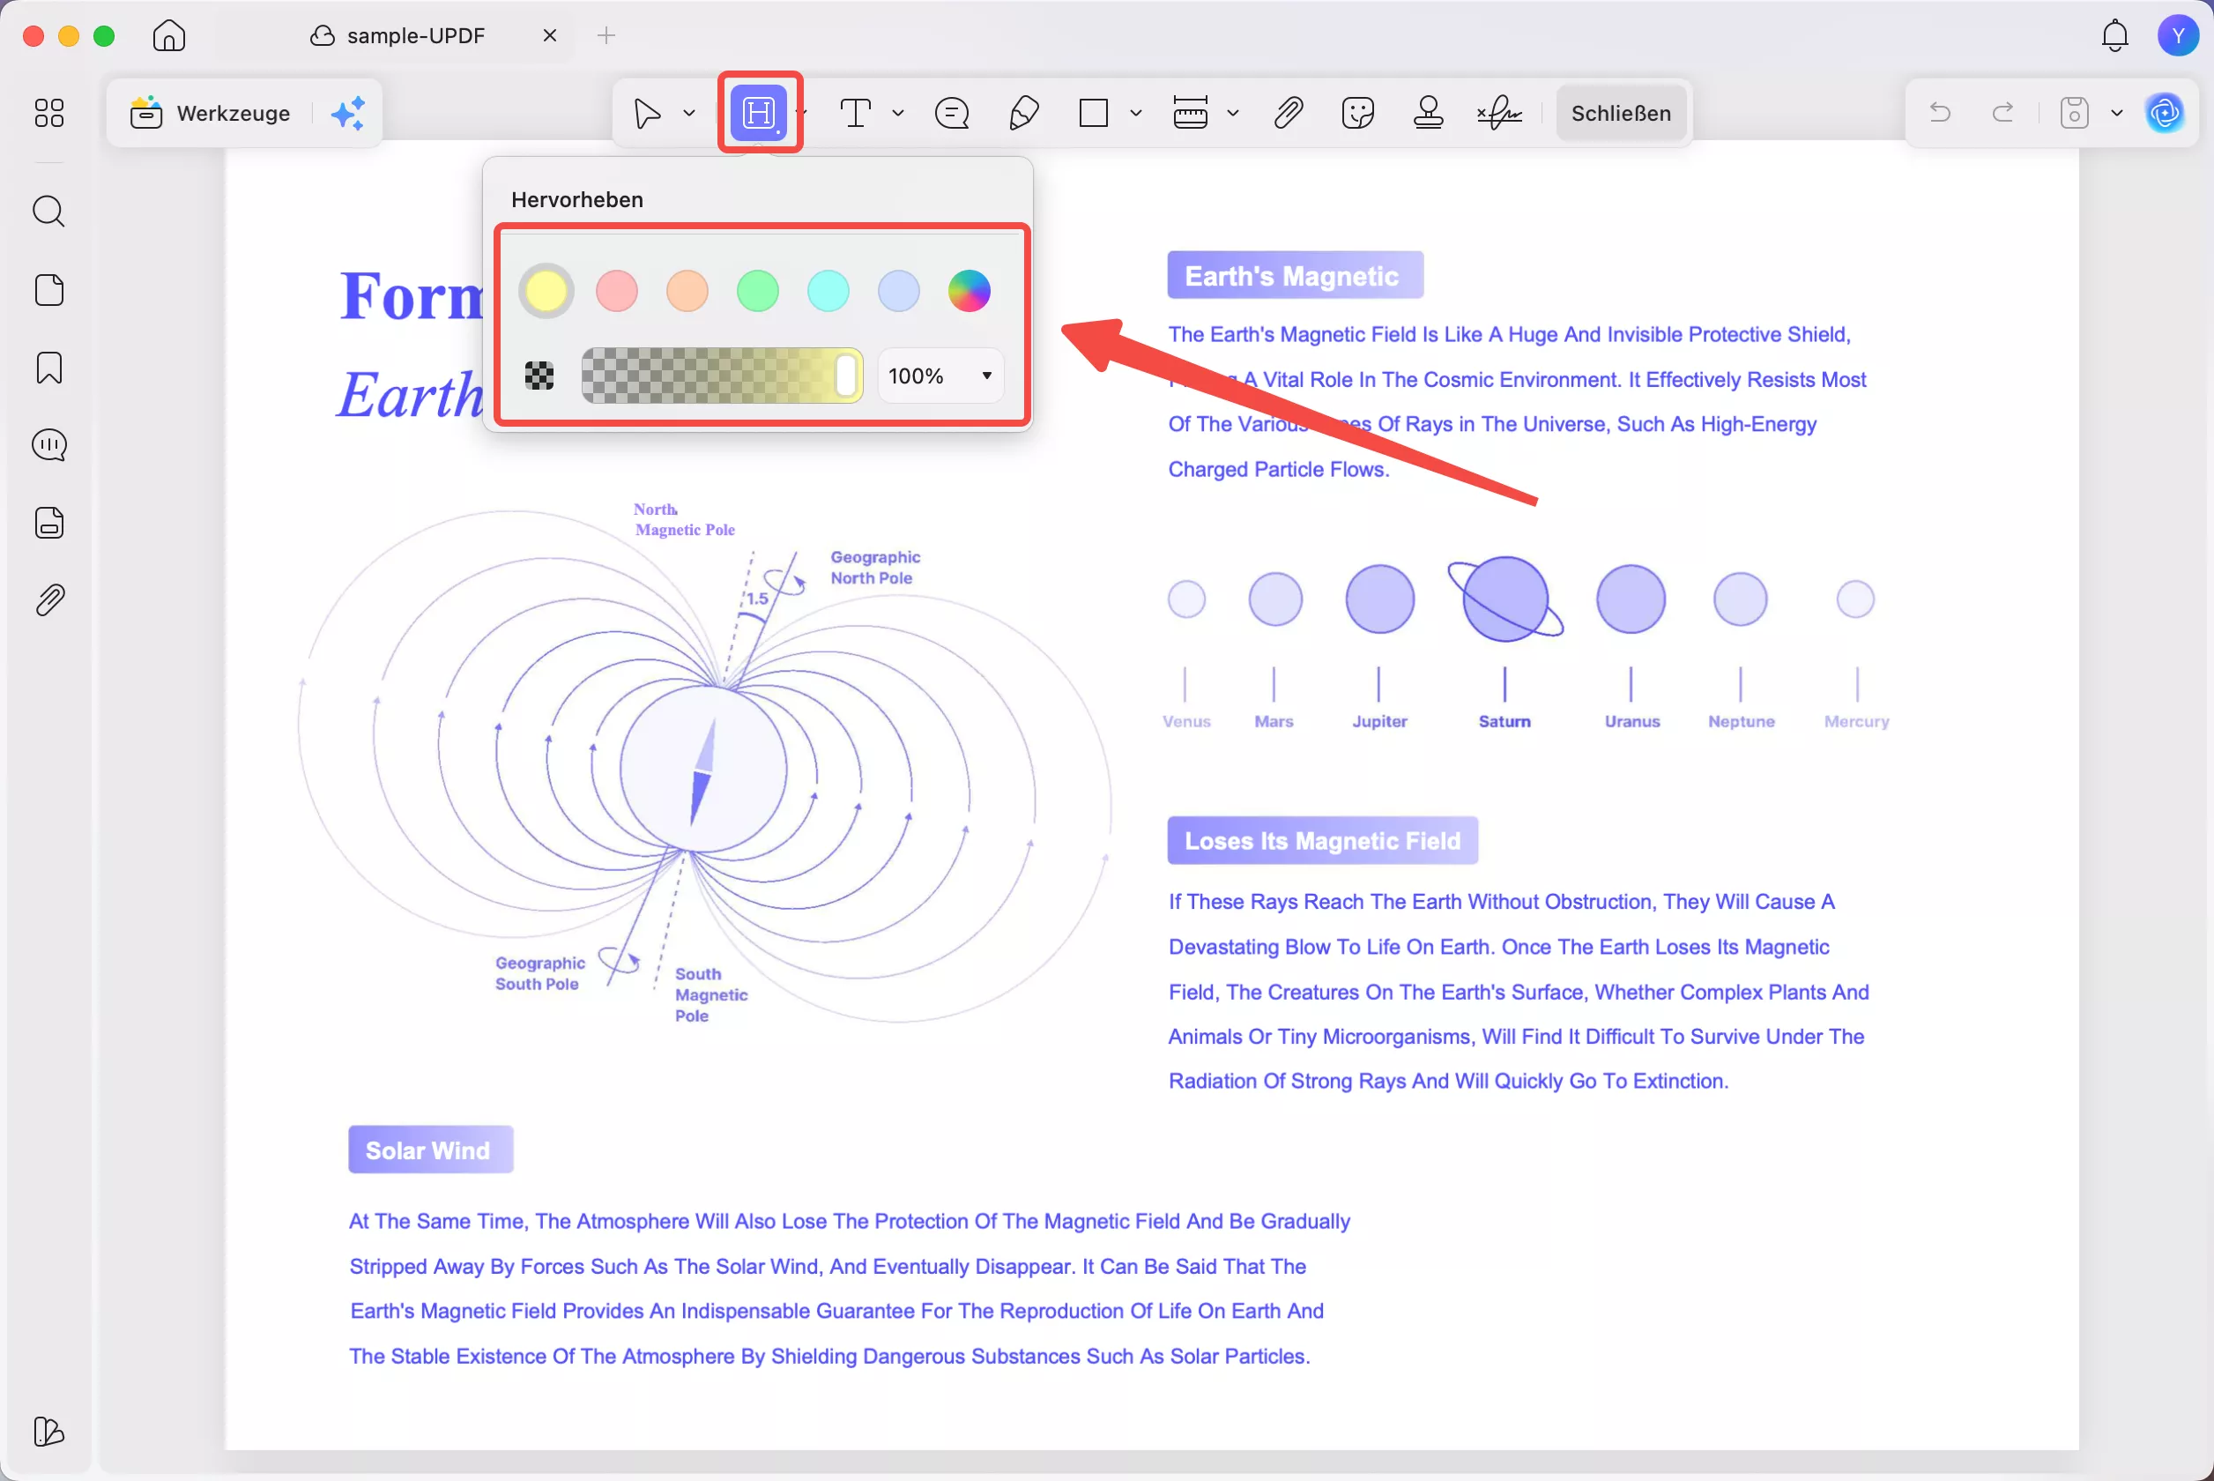Click the Schließen button
The width and height of the screenshot is (2214, 1481).
click(1620, 113)
